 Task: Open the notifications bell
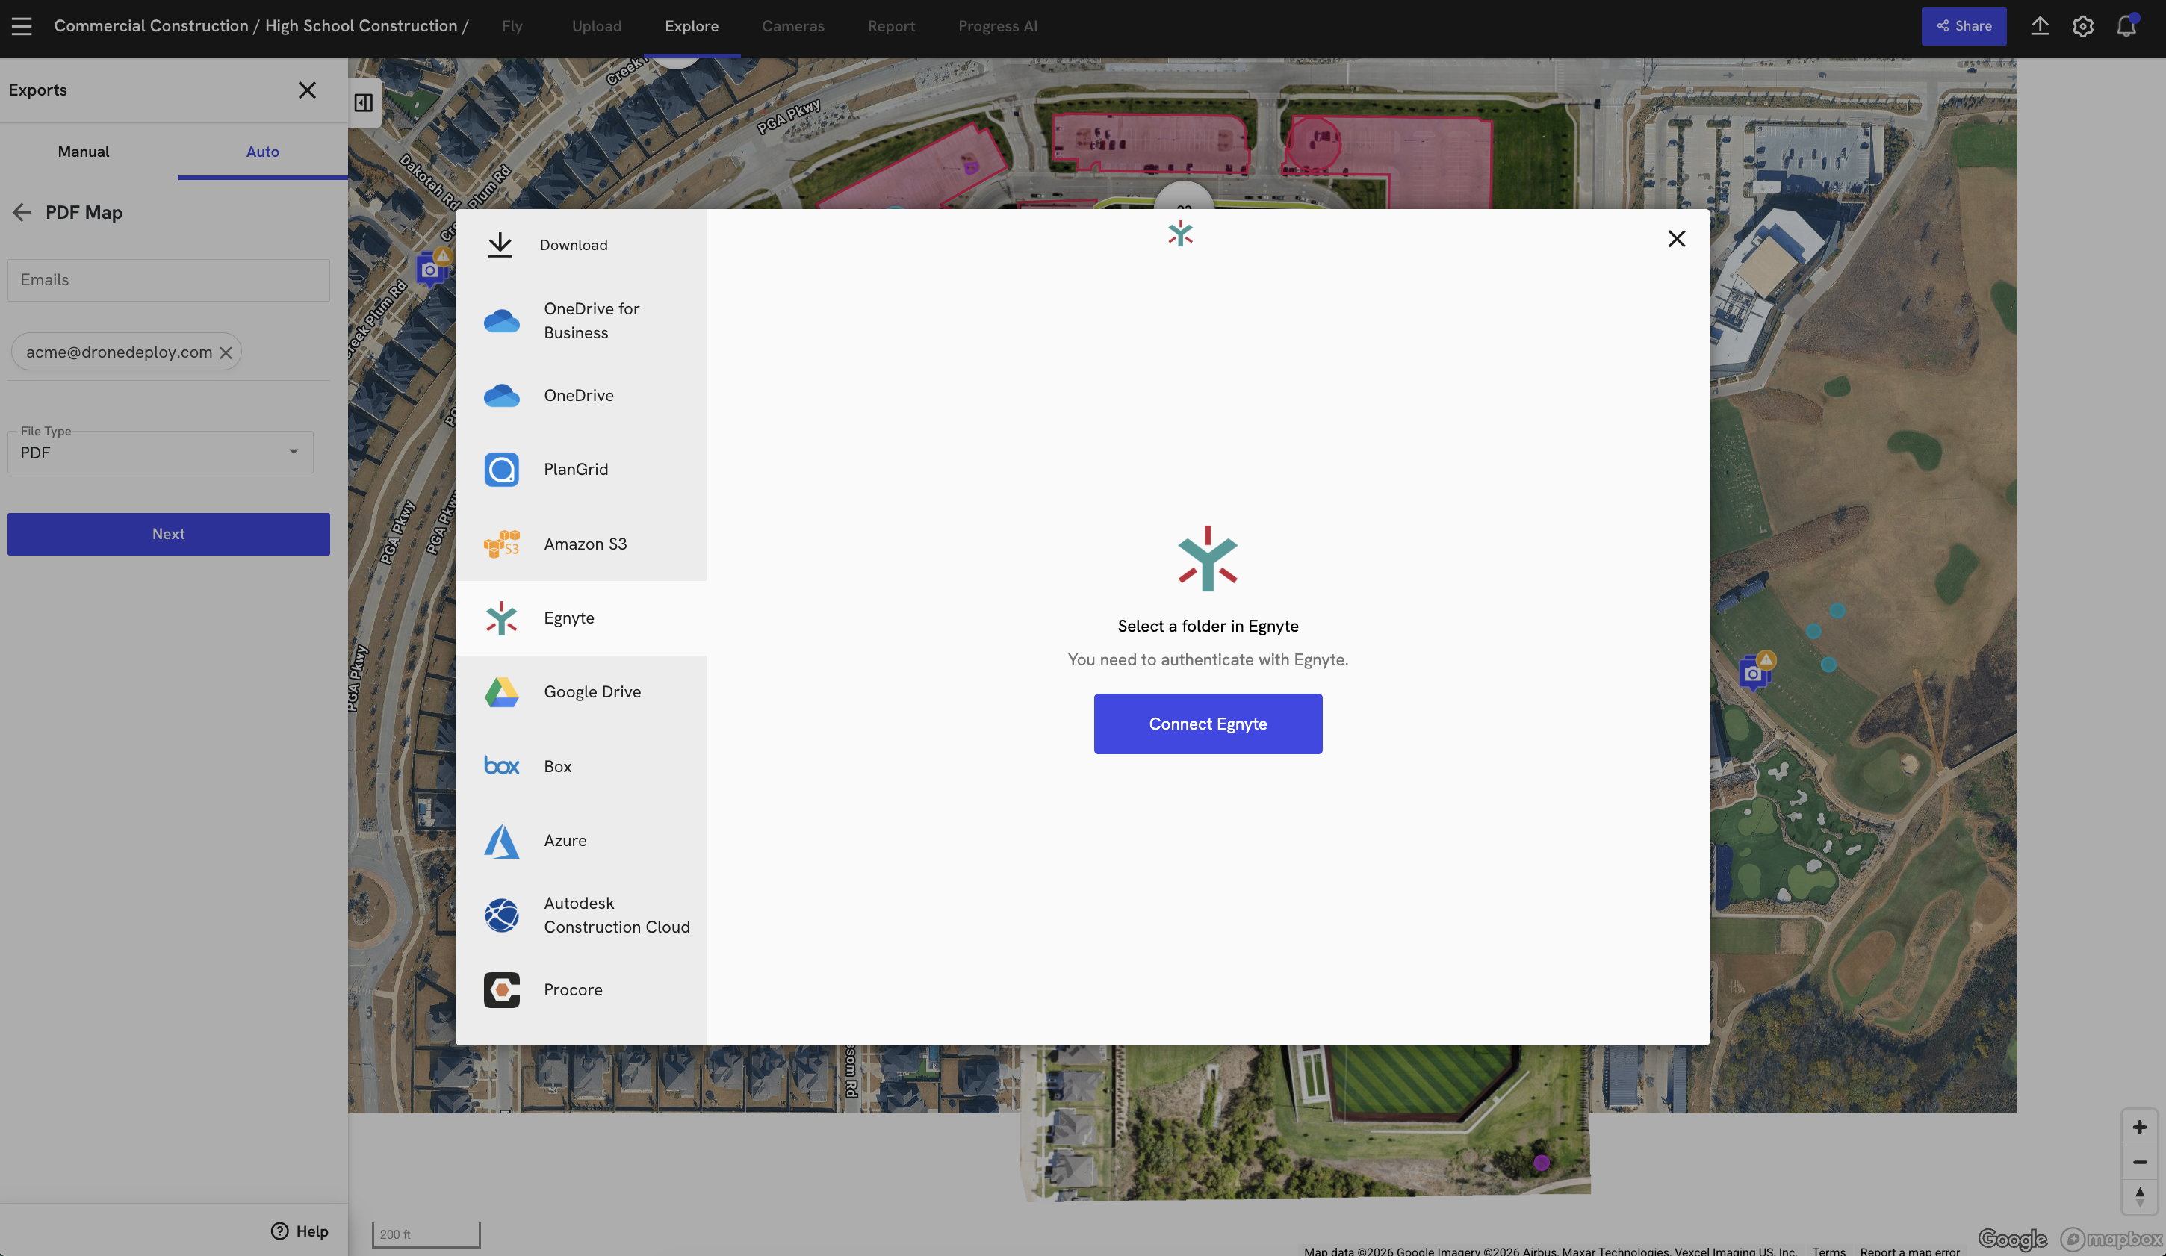tap(2126, 26)
